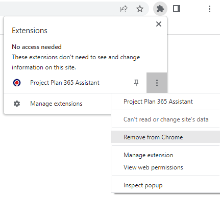
Task: Pin Project Plan 365 Assistant to toolbar
Action: coord(136,83)
